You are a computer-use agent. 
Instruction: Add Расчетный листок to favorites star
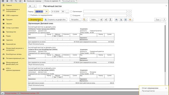[x=40, y=6]
